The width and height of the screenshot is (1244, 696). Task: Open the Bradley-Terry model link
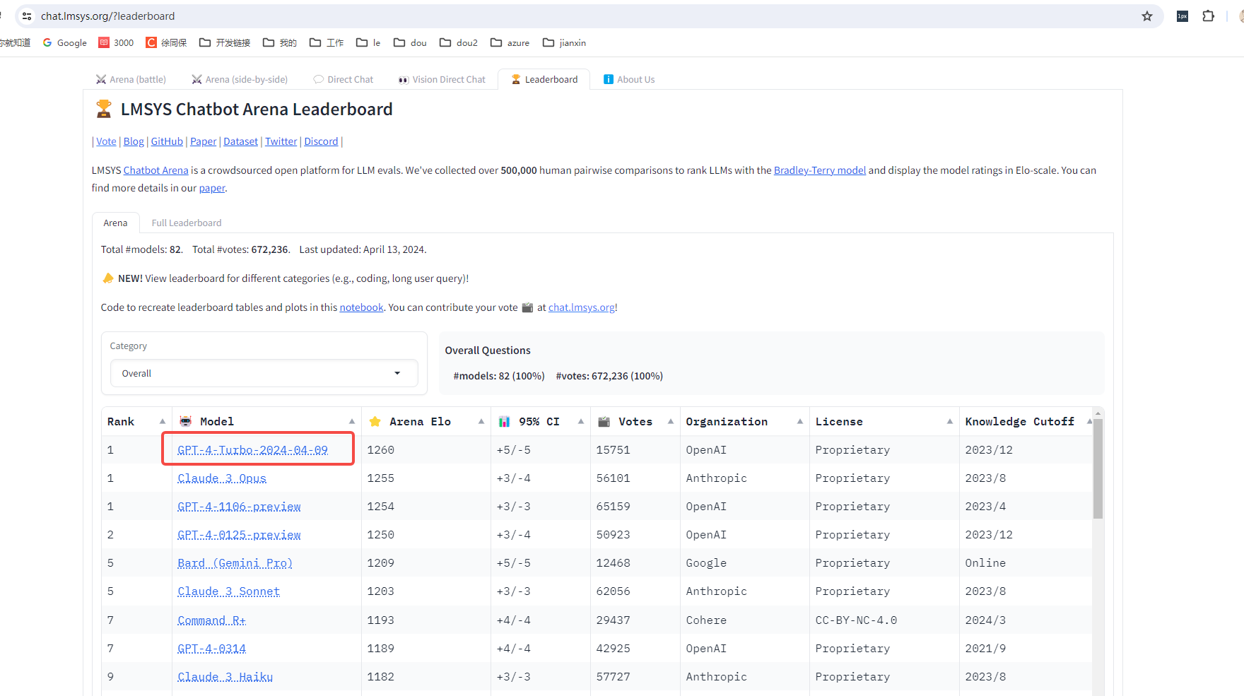tap(820, 170)
